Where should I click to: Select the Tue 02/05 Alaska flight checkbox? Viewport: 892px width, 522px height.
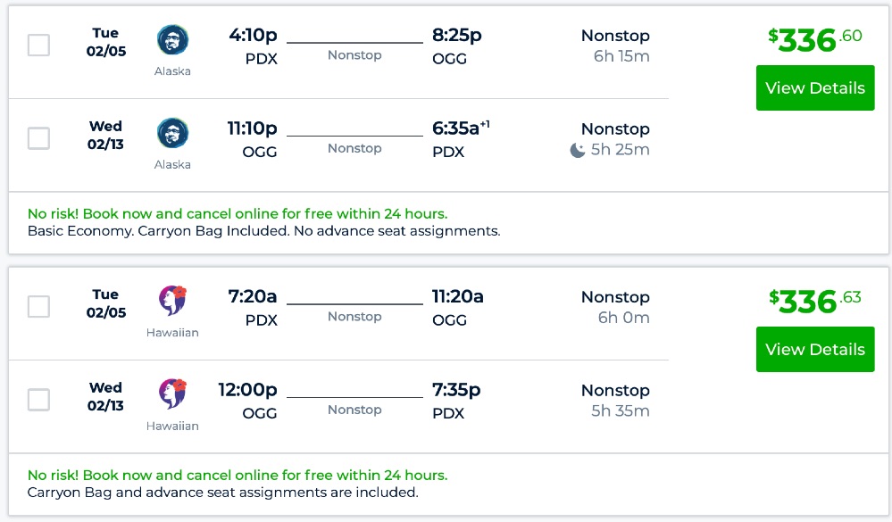[38, 45]
